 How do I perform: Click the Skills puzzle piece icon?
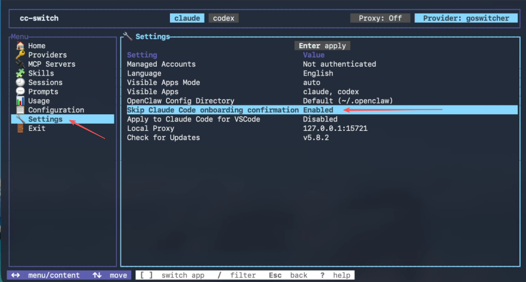pos(20,73)
